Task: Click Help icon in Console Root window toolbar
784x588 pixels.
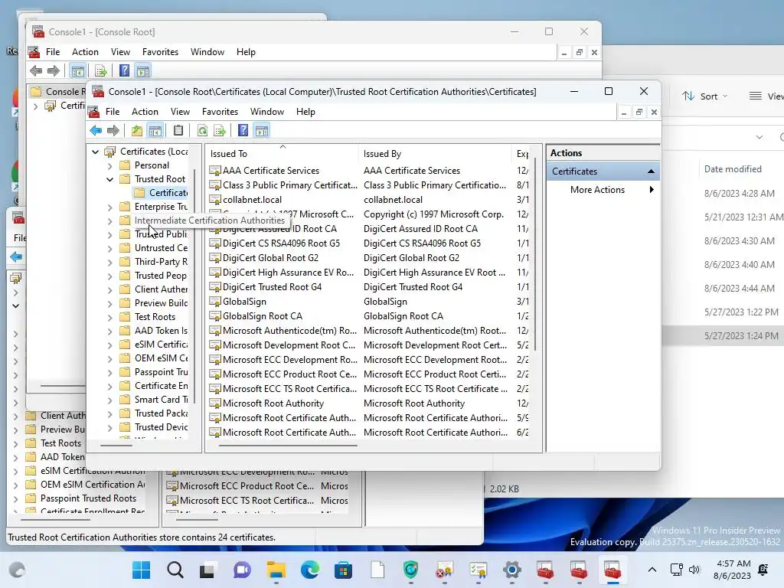Action: (x=125, y=71)
